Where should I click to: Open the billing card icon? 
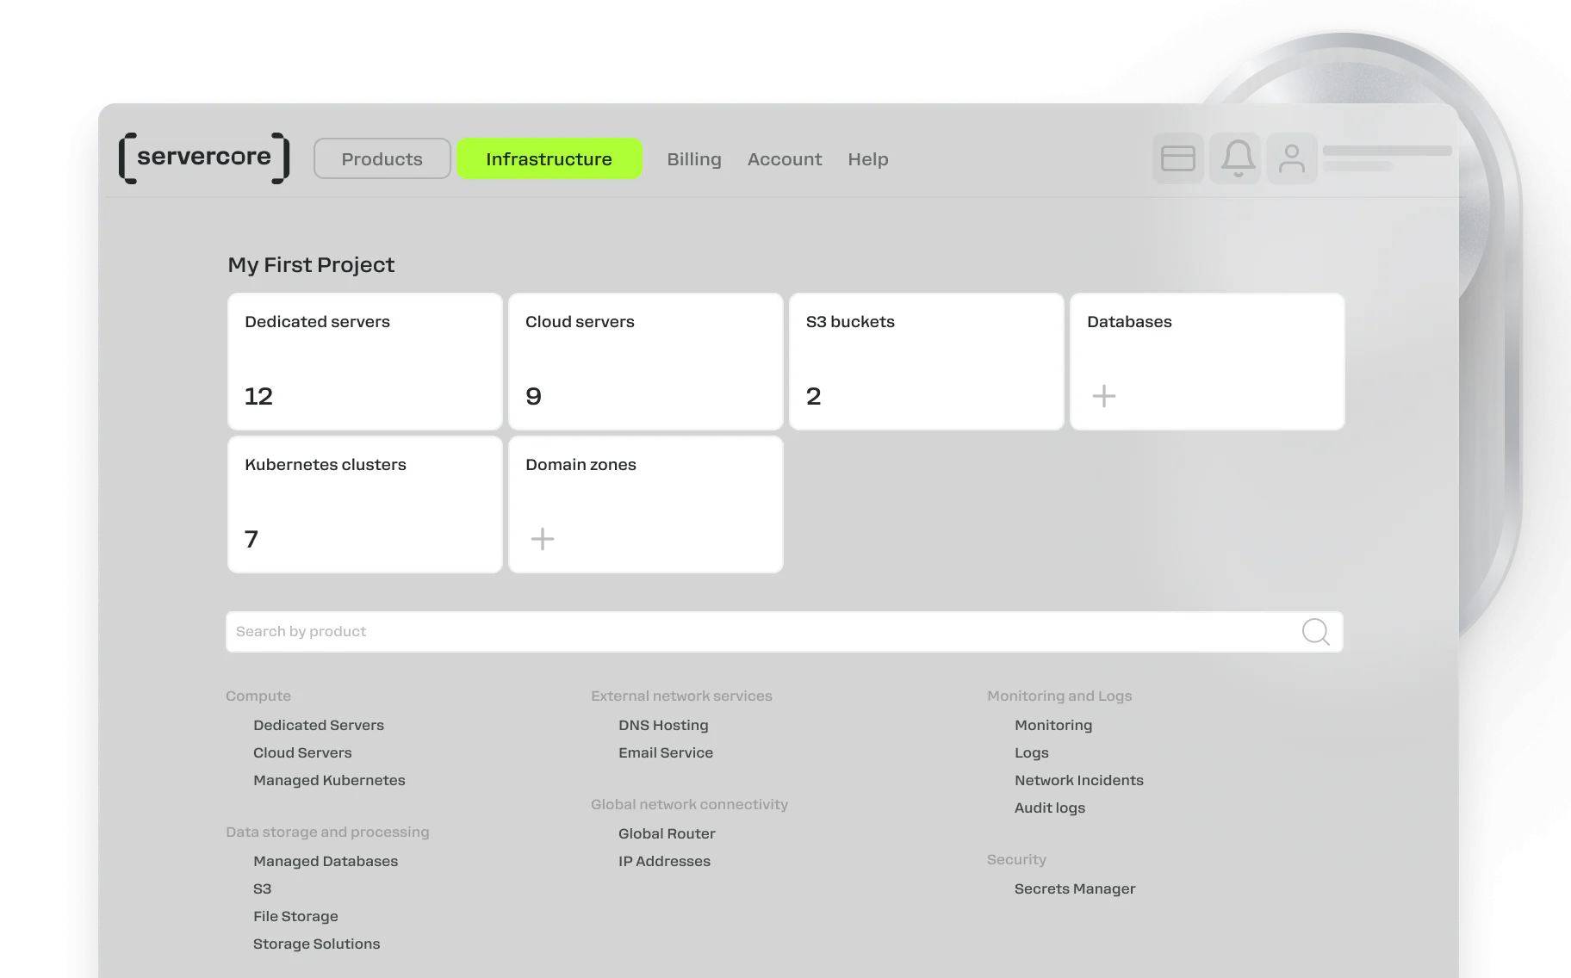tap(1177, 158)
